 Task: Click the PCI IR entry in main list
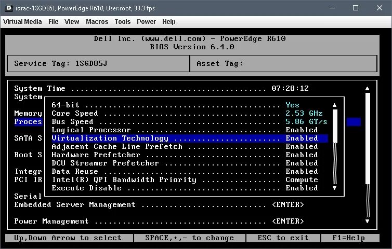point(28,179)
